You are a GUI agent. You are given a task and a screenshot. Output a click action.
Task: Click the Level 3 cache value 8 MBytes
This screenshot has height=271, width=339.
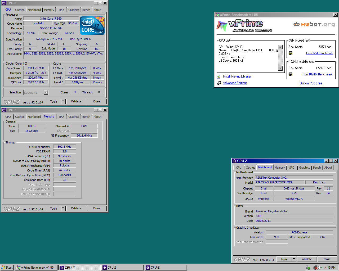(x=77, y=82)
